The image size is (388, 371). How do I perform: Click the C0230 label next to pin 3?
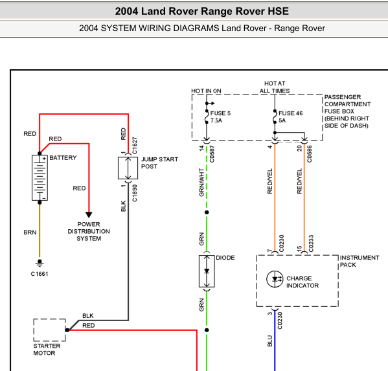coord(280,320)
